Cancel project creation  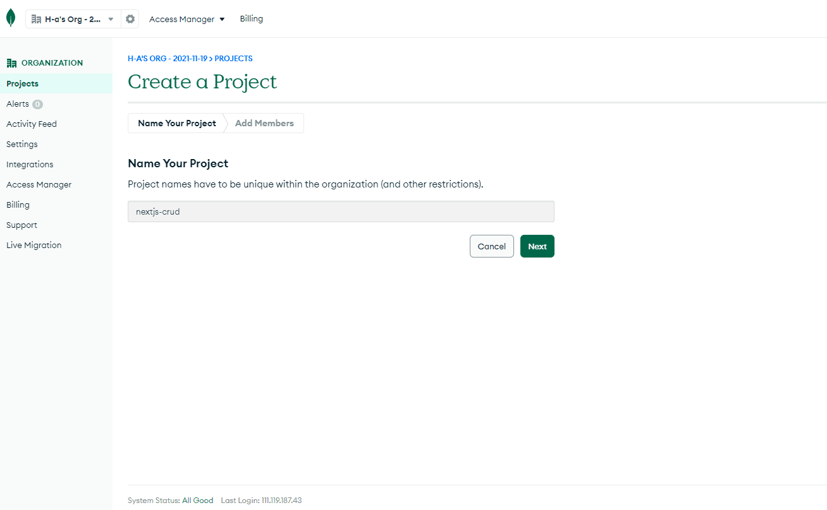pyautogui.click(x=492, y=246)
